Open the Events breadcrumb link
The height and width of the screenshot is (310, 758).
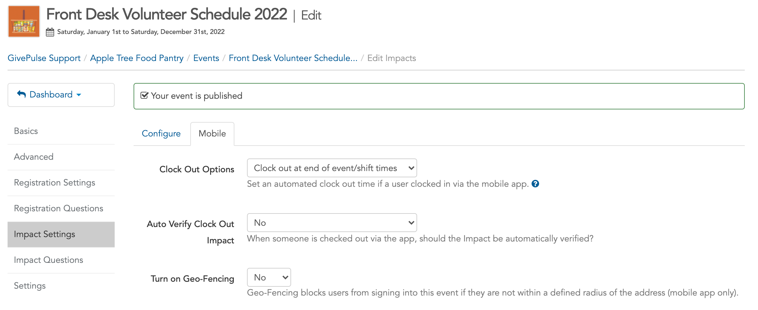(206, 58)
